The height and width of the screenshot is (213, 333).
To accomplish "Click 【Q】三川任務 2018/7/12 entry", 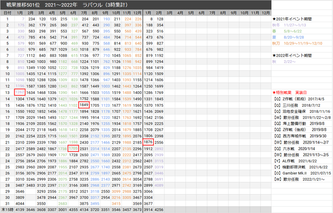I will pos(297,105).
